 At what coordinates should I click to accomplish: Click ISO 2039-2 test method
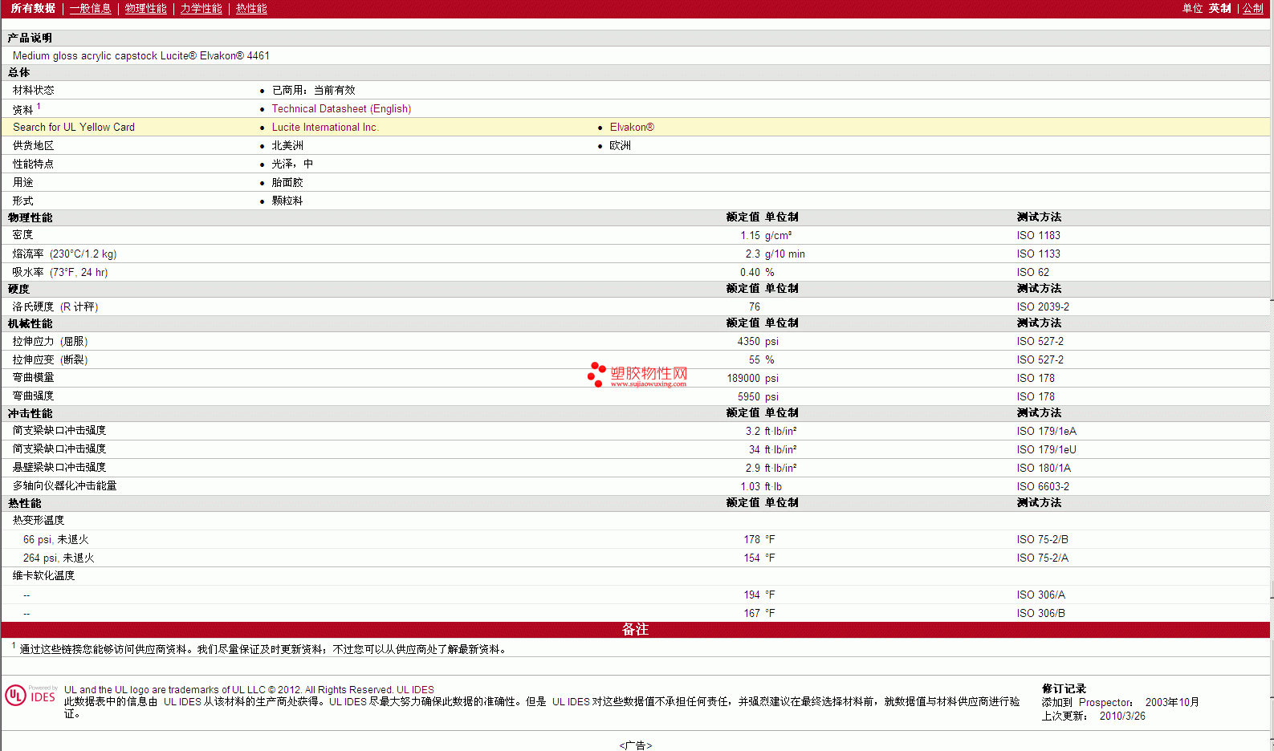(1043, 307)
